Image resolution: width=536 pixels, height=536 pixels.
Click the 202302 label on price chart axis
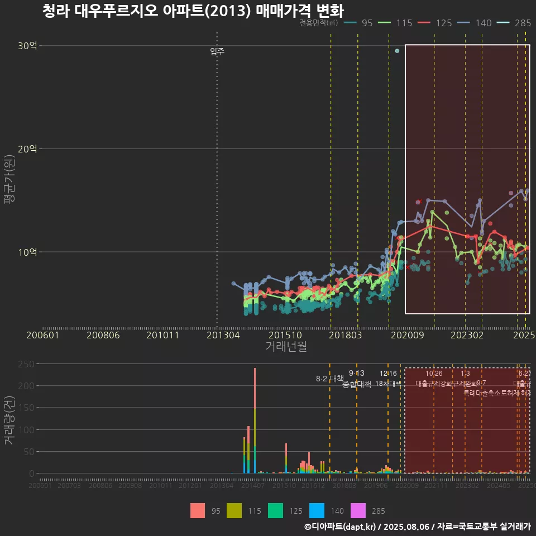[x=467, y=335]
